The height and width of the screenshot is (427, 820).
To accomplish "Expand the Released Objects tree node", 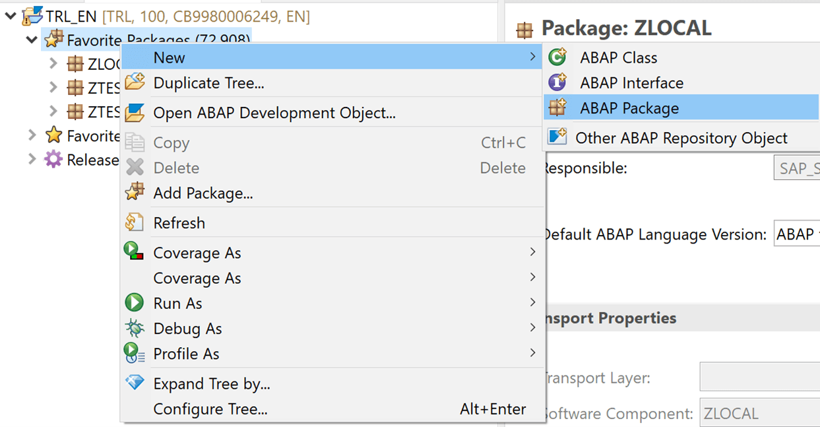I will coord(32,160).
